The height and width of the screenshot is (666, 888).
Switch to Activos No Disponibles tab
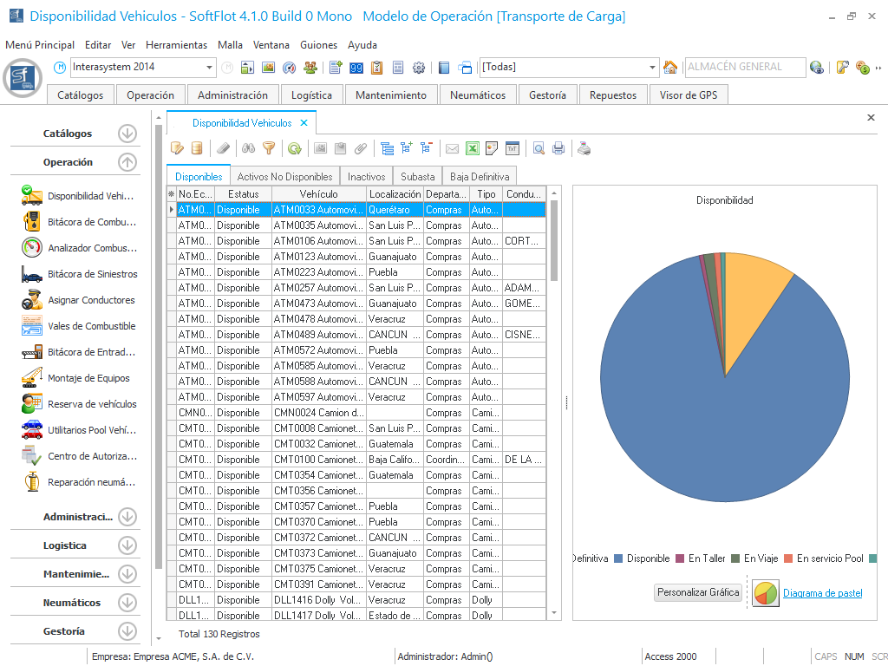(x=284, y=176)
